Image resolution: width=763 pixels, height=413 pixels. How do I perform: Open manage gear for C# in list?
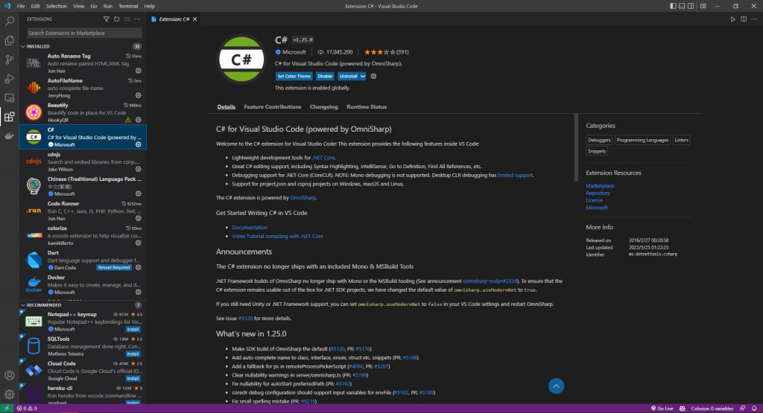coord(138,145)
